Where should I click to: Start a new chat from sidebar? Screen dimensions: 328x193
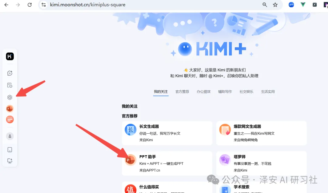[10, 73]
